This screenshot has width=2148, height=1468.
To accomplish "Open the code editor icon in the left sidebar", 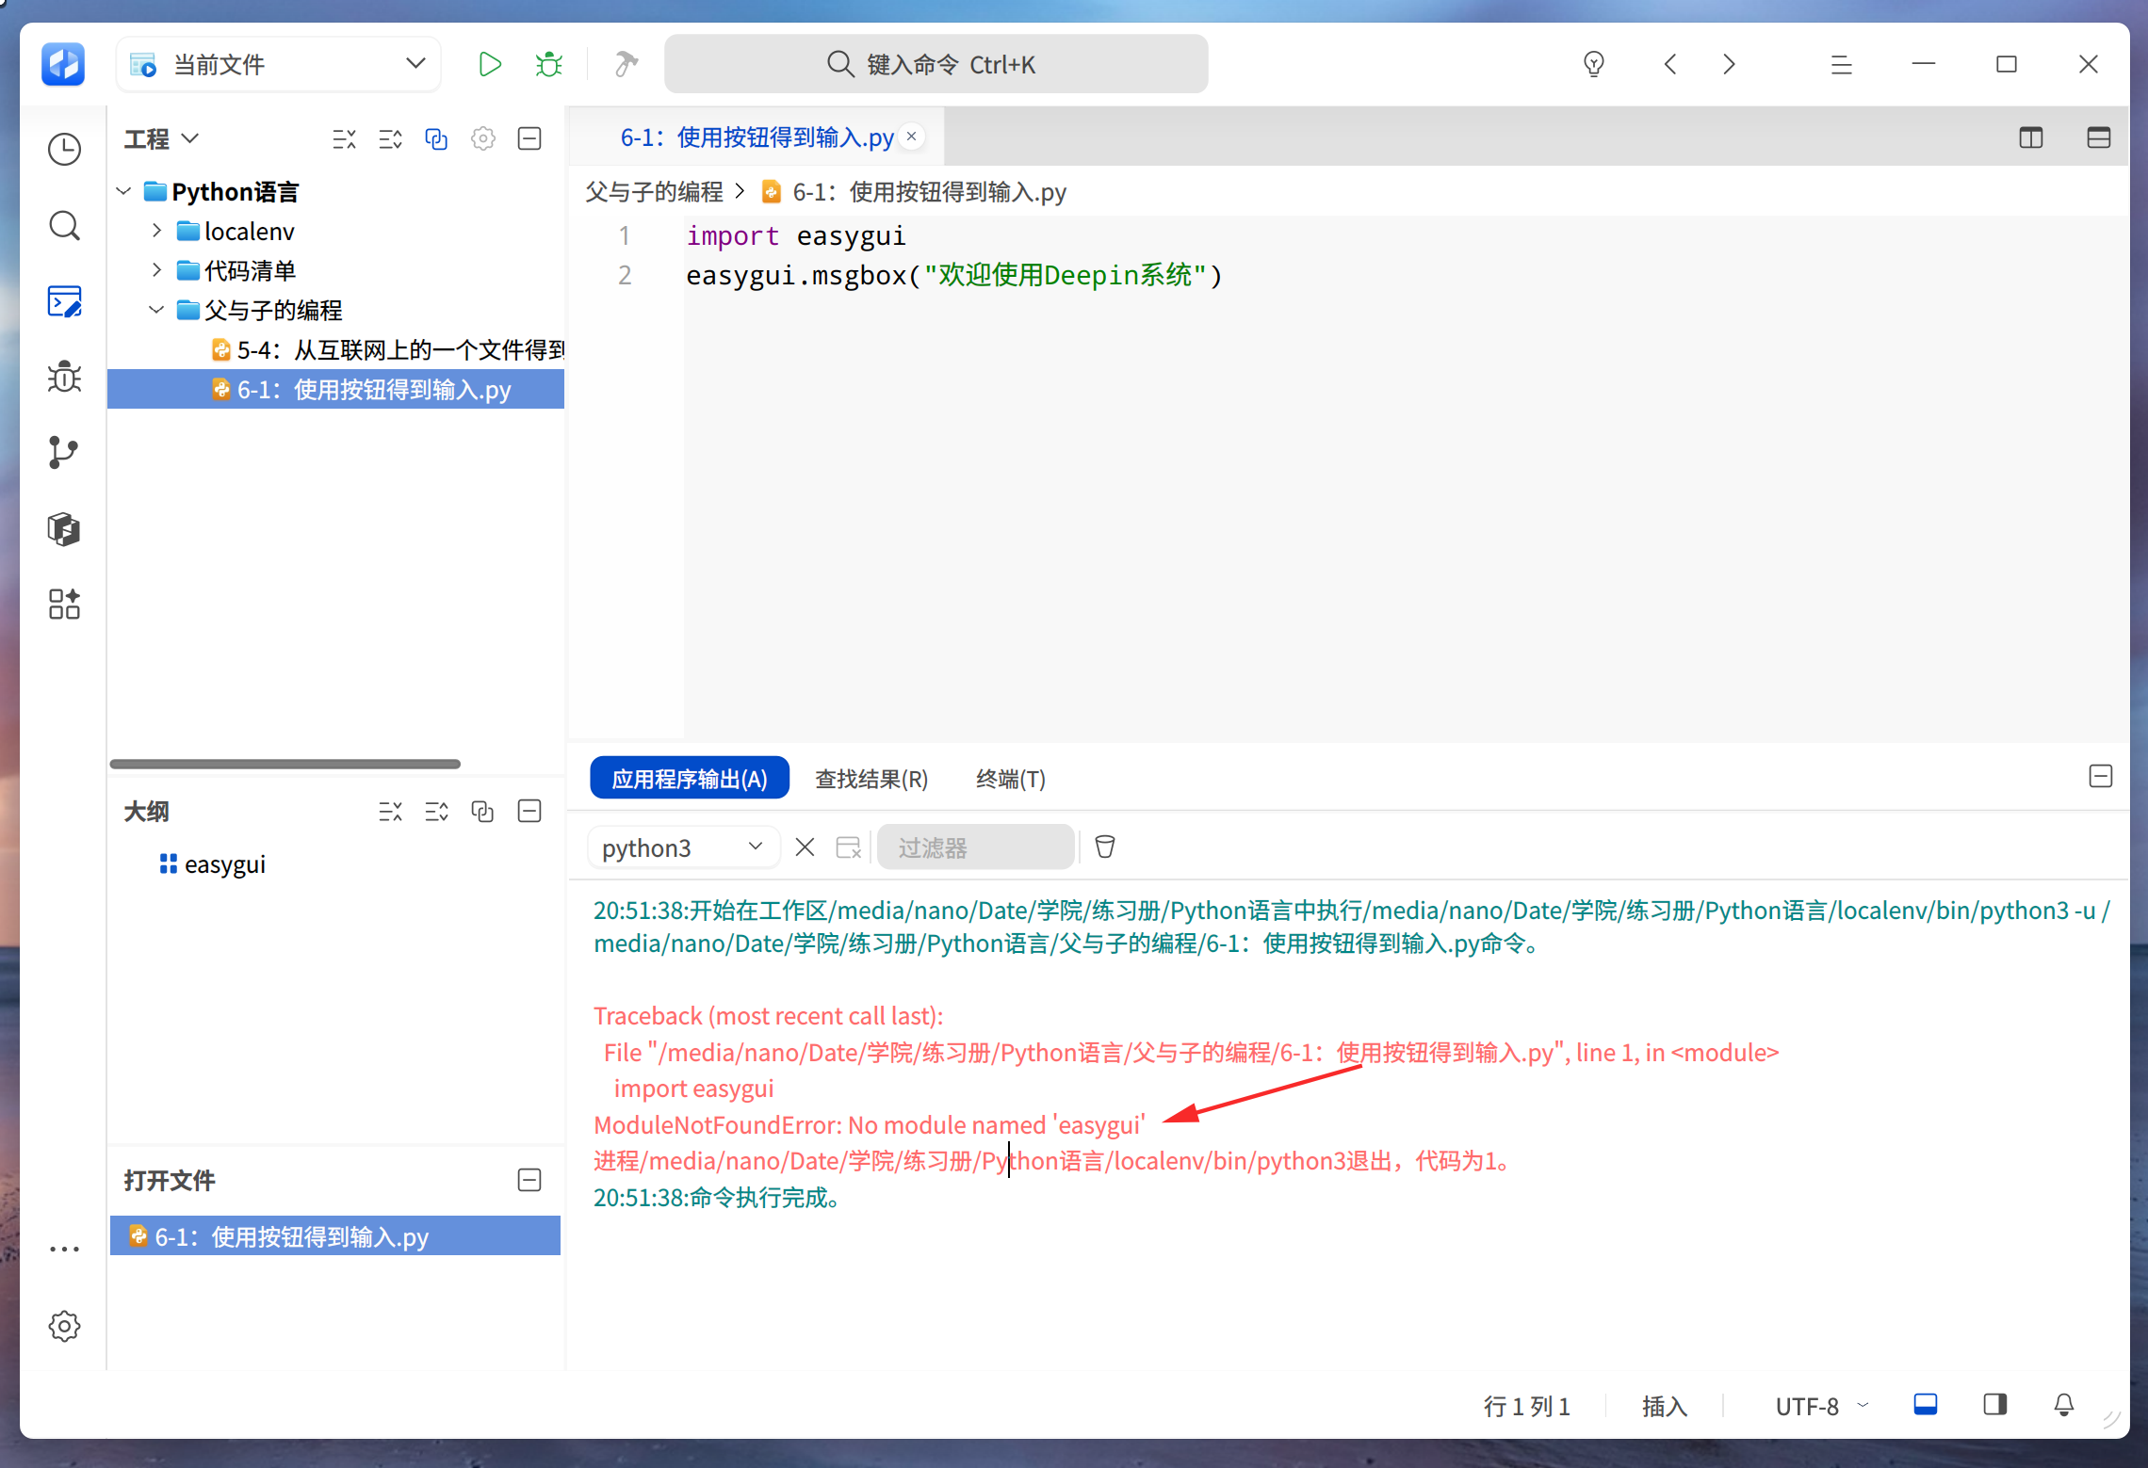I will 64,301.
